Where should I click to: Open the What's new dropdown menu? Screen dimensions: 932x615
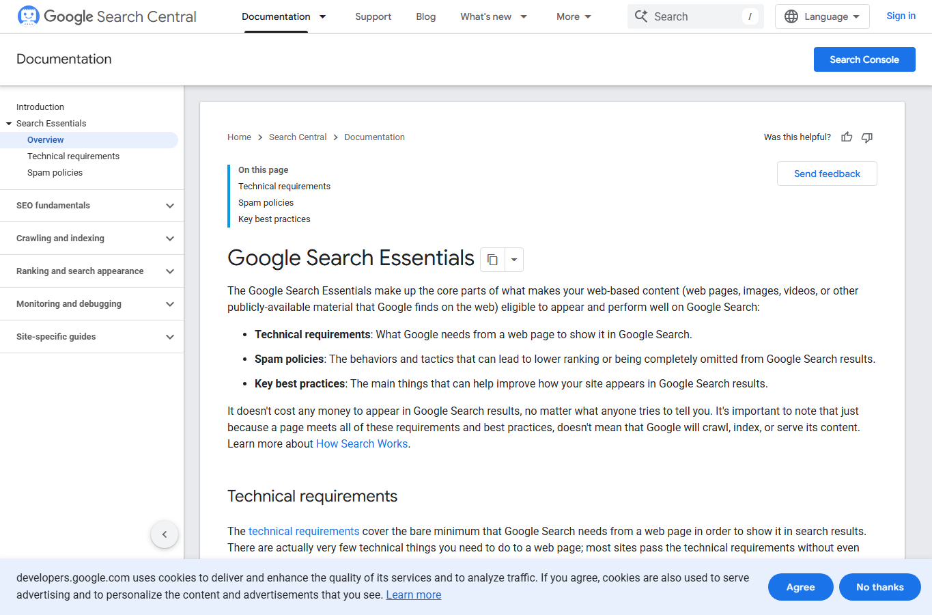[524, 16]
